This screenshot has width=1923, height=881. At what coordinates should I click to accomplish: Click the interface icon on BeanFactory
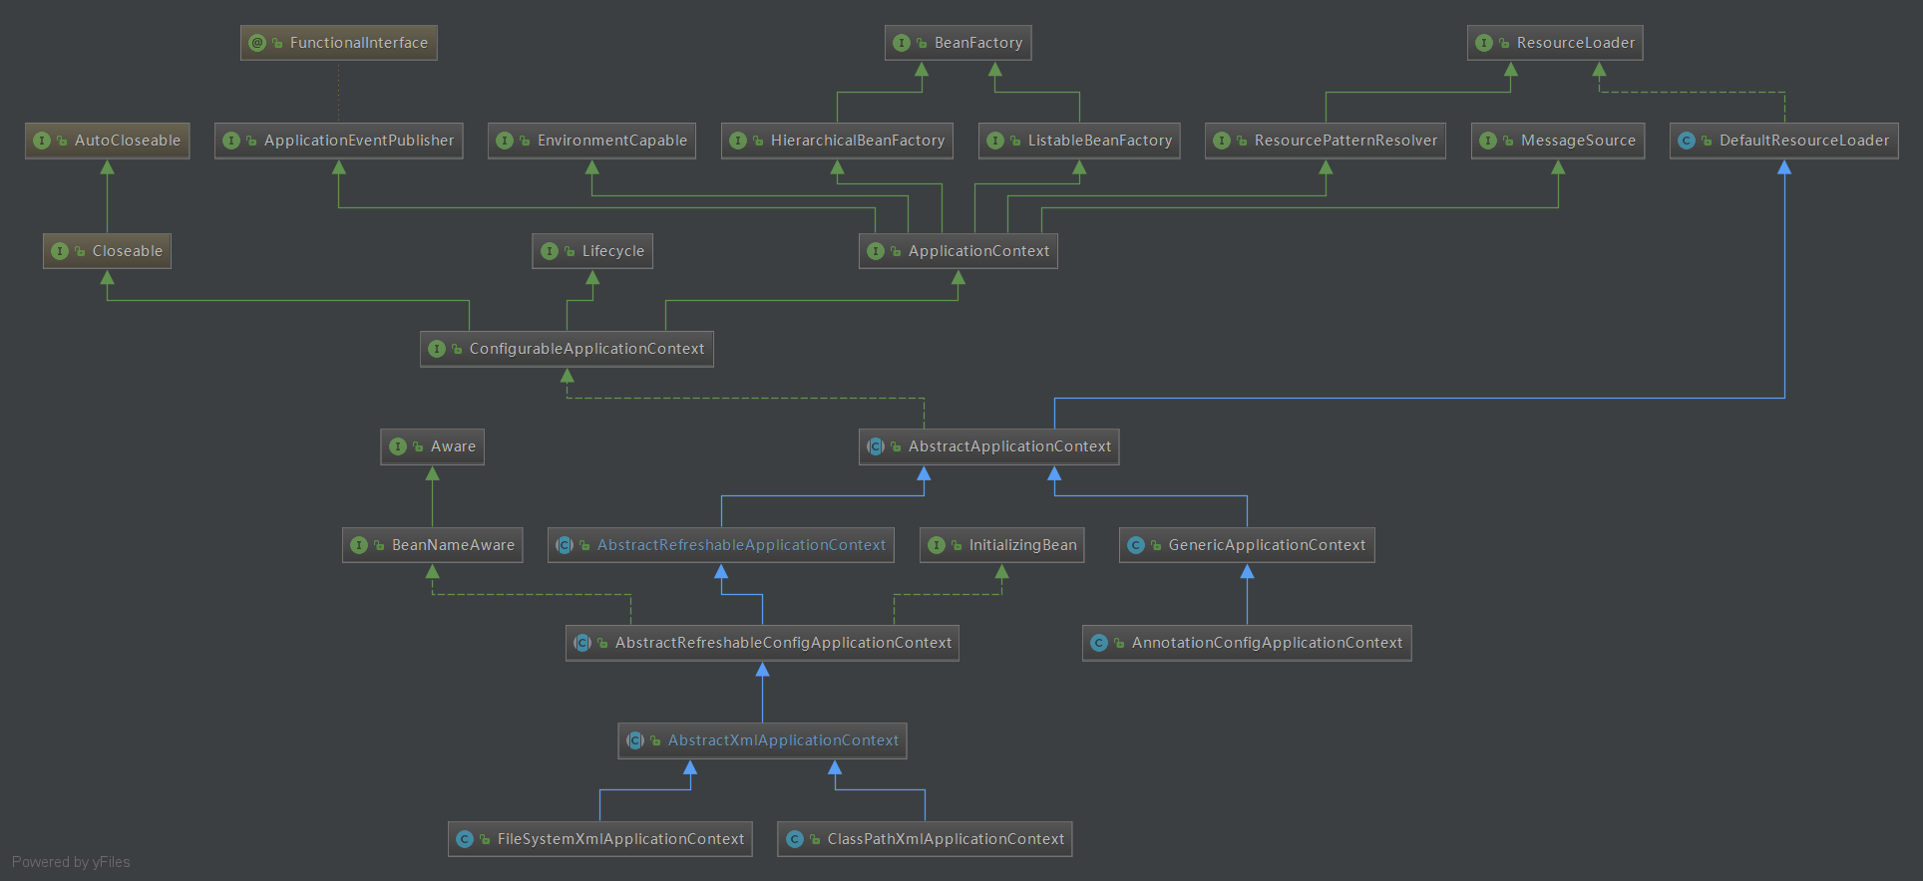click(x=902, y=43)
